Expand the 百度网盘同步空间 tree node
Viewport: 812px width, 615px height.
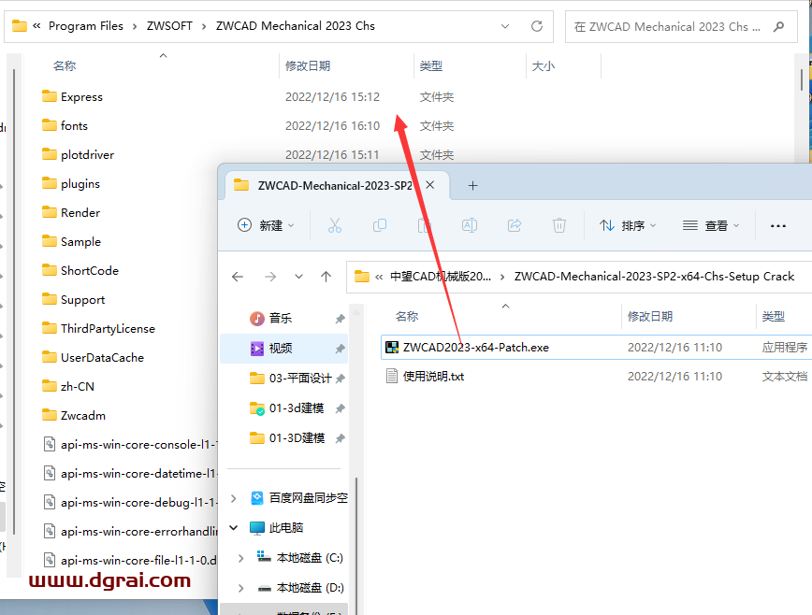tap(234, 498)
